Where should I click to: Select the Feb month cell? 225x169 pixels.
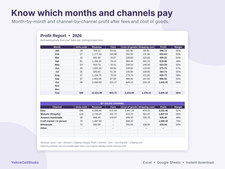57,54
